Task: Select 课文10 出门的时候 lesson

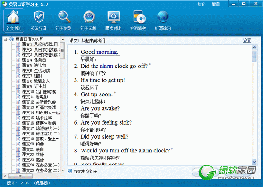Action: coord(39,92)
